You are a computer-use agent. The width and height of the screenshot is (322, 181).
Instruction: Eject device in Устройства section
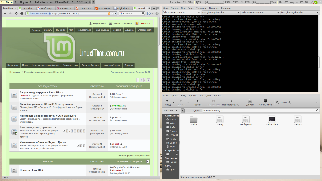click(177, 154)
